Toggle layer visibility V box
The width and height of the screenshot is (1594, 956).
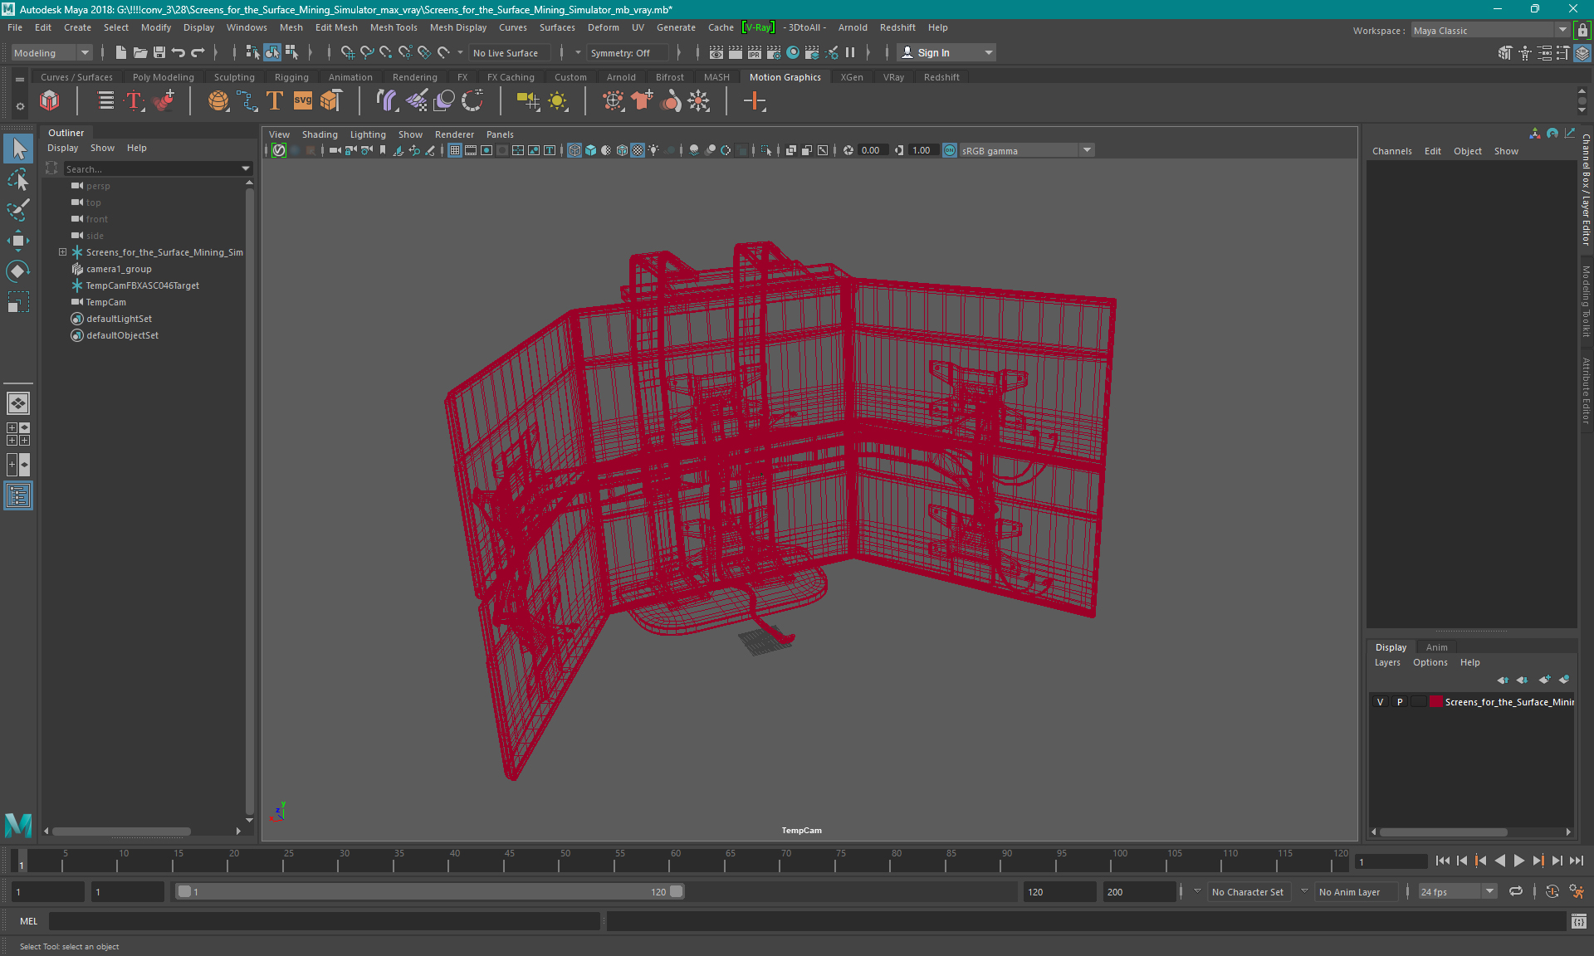point(1381,702)
